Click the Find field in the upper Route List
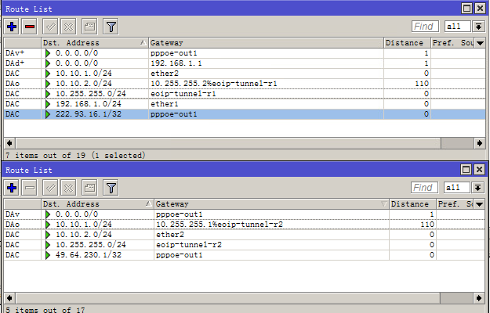 tap(425, 27)
